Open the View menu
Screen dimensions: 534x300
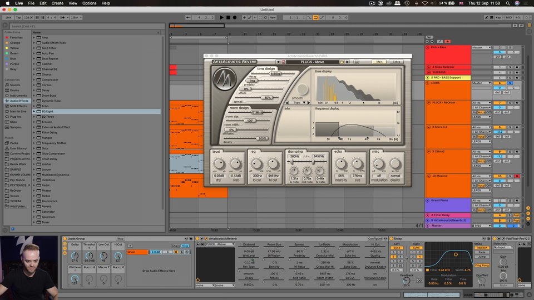[73, 3]
